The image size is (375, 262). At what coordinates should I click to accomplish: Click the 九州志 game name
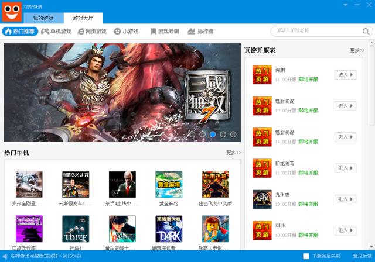pos(282,195)
